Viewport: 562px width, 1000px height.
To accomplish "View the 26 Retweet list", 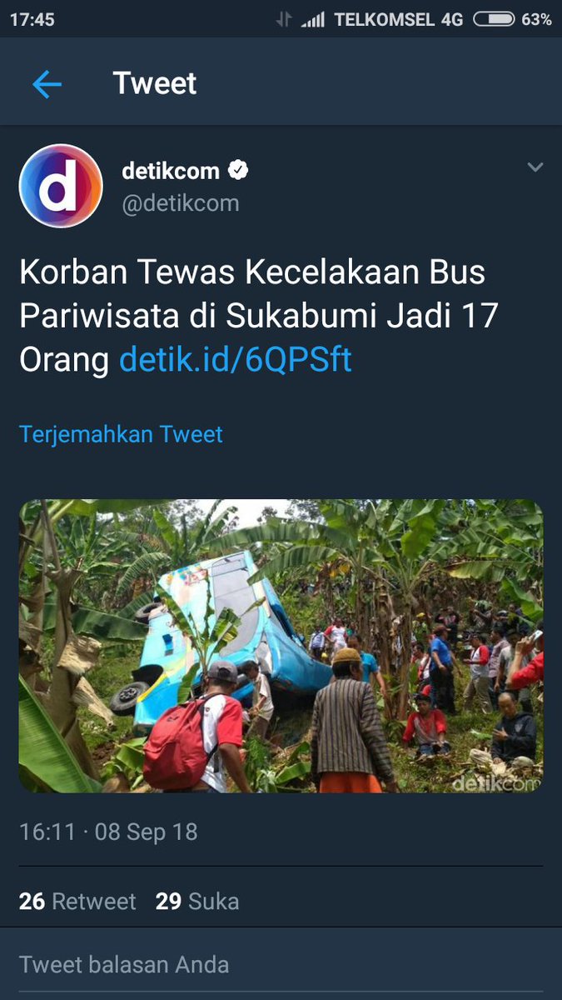I will pyautogui.click(x=77, y=901).
